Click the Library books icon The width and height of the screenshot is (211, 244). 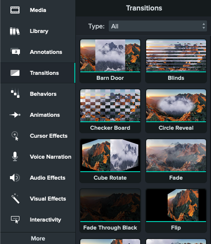[x=14, y=31]
